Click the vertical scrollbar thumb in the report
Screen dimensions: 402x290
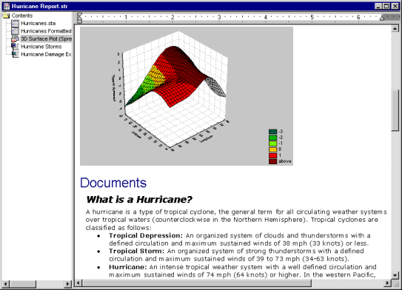pyautogui.click(x=395, y=110)
